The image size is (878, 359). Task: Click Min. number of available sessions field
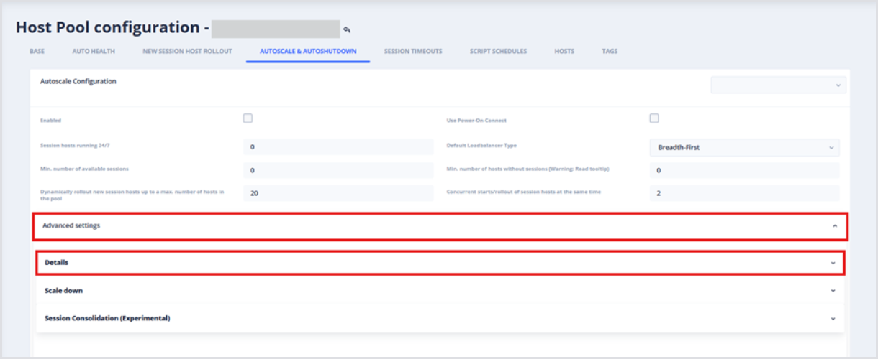(338, 170)
